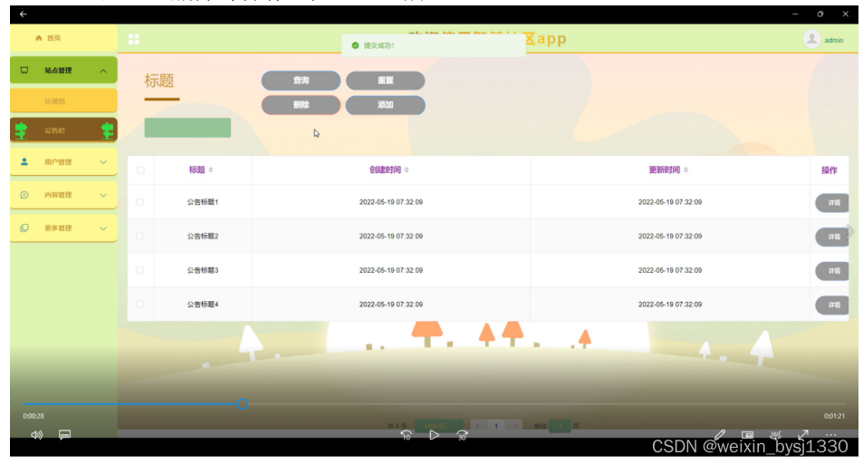This screenshot has height=465, width=863.
Task: Select the 公告标题1 cell
Action: click(203, 202)
